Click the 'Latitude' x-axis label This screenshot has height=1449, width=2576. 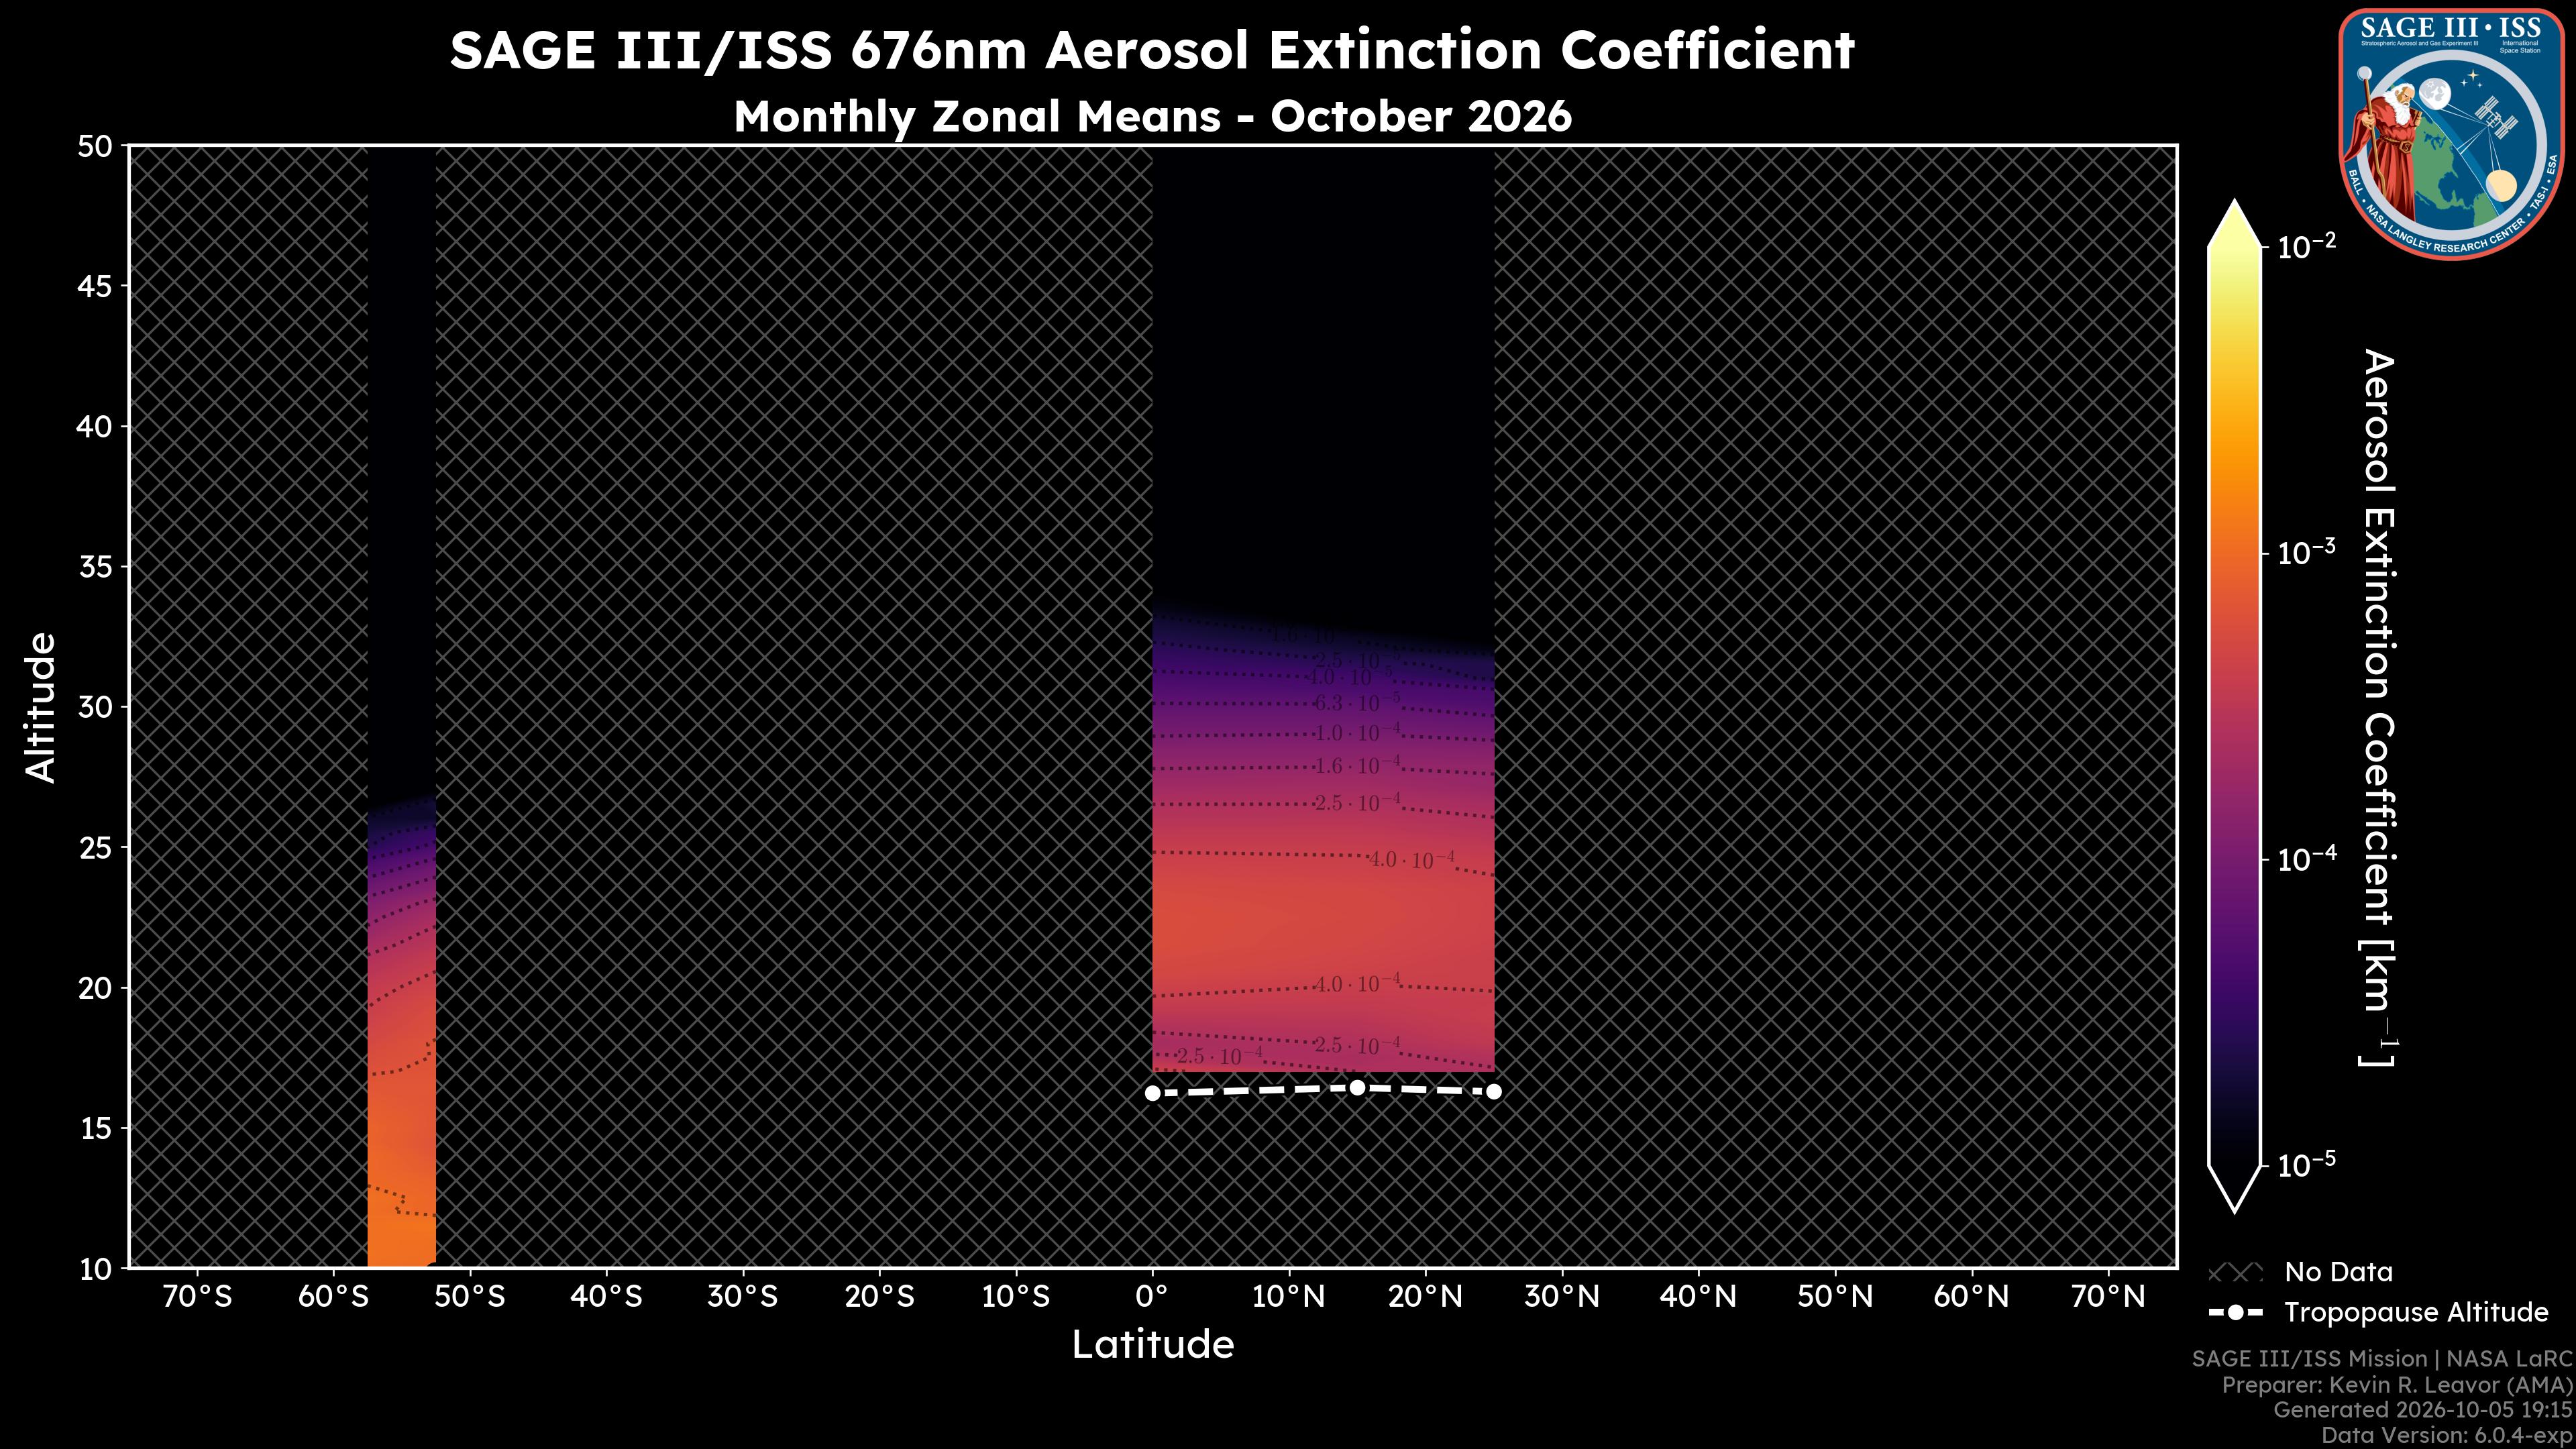coord(1152,1344)
